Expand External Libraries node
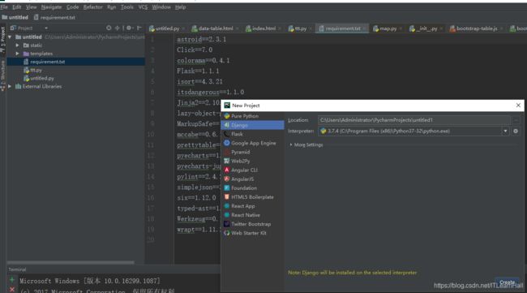This screenshot has width=527, height=293. pyautogui.click(x=10, y=87)
